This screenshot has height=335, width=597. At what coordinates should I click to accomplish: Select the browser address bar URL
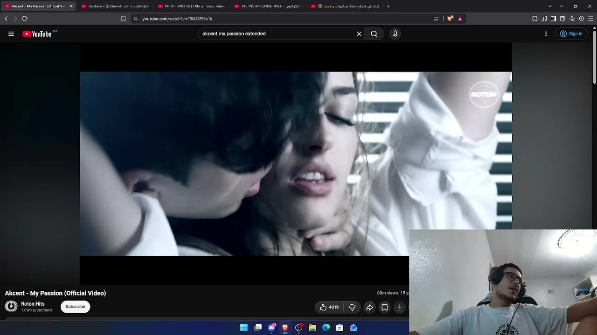pyautogui.click(x=177, y=19)
